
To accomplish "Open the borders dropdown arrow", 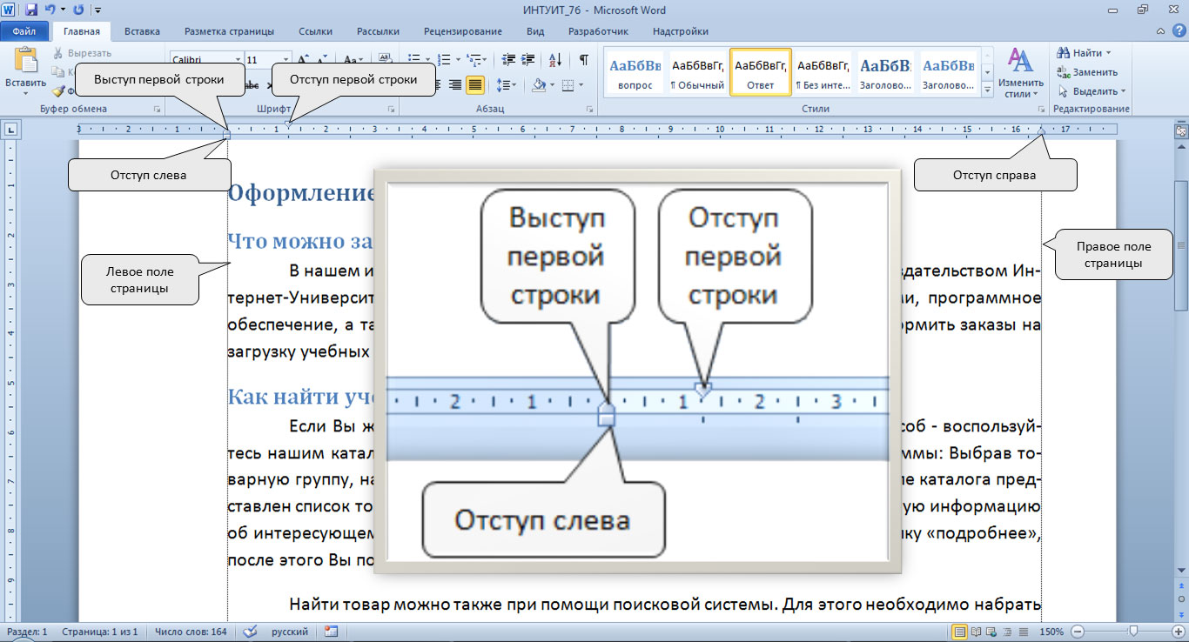I will (x=581, y=85).
